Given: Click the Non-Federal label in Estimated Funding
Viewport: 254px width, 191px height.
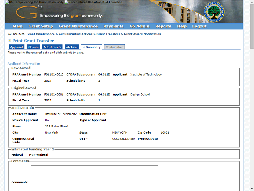Looking at the screenshot, I should coord(39,155).
